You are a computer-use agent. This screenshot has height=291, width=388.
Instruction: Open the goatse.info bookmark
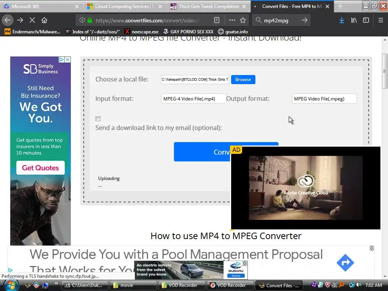pos(233,32)
